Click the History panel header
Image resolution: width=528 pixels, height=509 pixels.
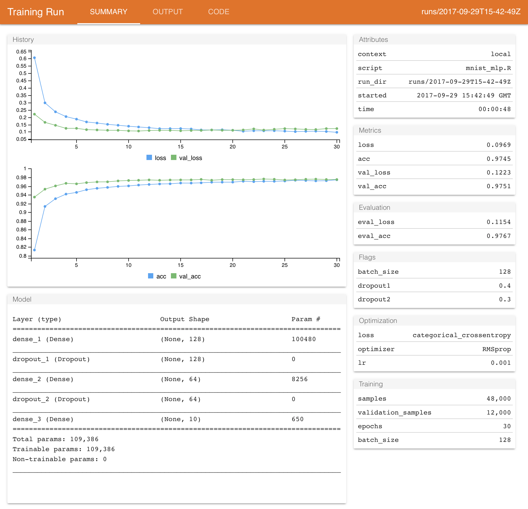[x=23, y=40]
